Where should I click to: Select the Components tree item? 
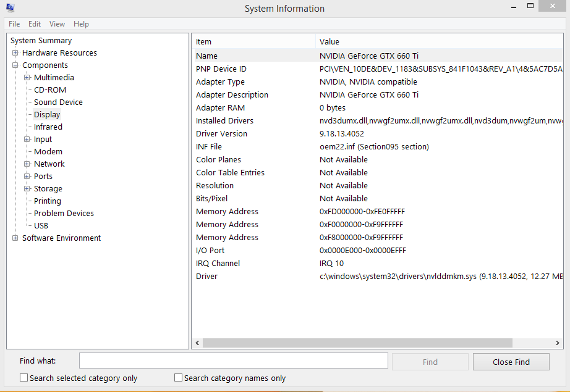click(45, 65)
